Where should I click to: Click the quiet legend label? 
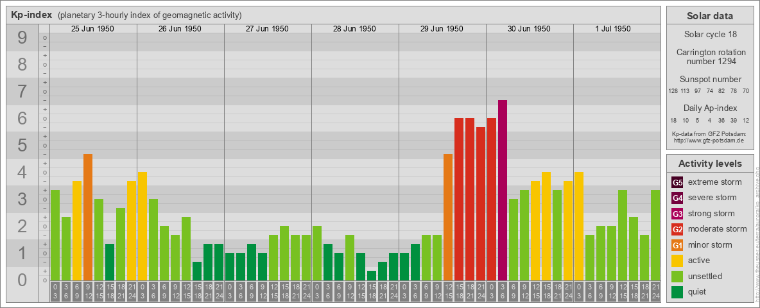point(698,291)
